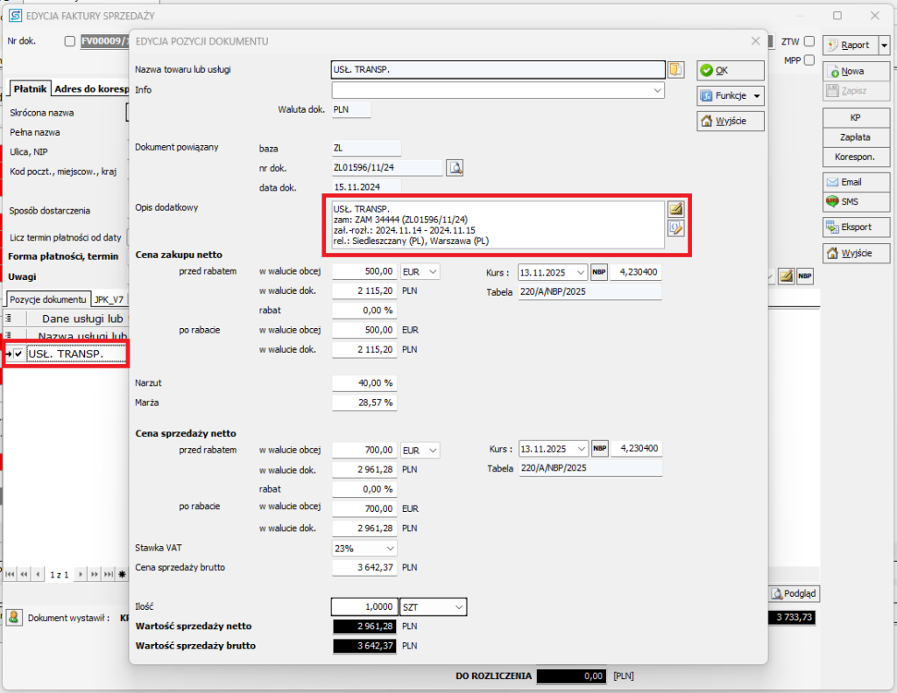This screenshot has height=693, width=897.
Task: Click the Ilość quantity input field
Action: click(364, 606)
